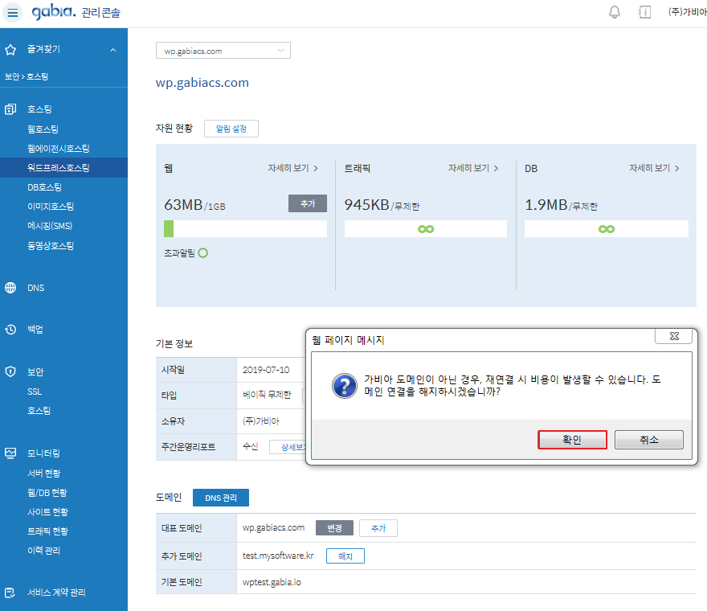Click 백업 label in sidebar

pyautogui.click(x=35, y=330)
